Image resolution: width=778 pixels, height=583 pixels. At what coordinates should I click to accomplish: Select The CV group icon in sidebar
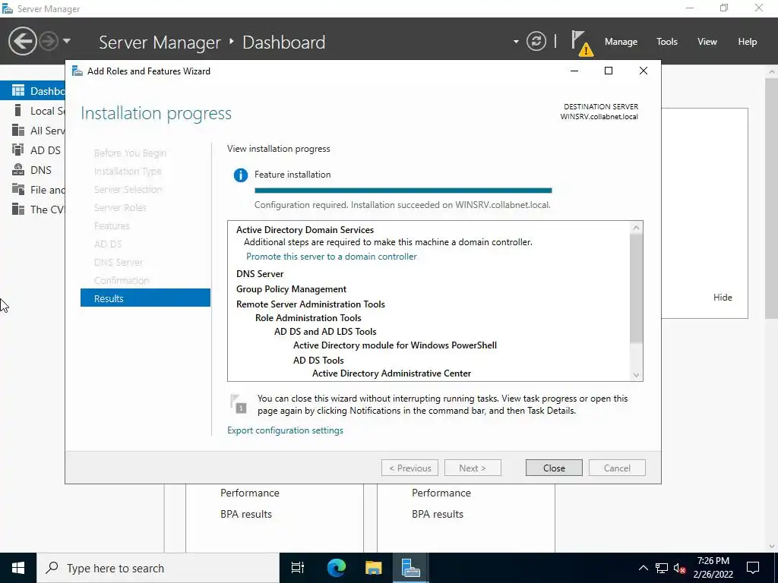coord(18,210)
